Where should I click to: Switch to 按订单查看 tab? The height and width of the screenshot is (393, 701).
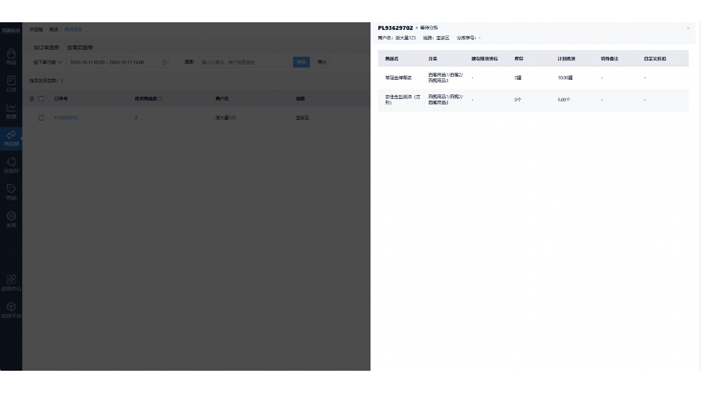click(46, 48)
